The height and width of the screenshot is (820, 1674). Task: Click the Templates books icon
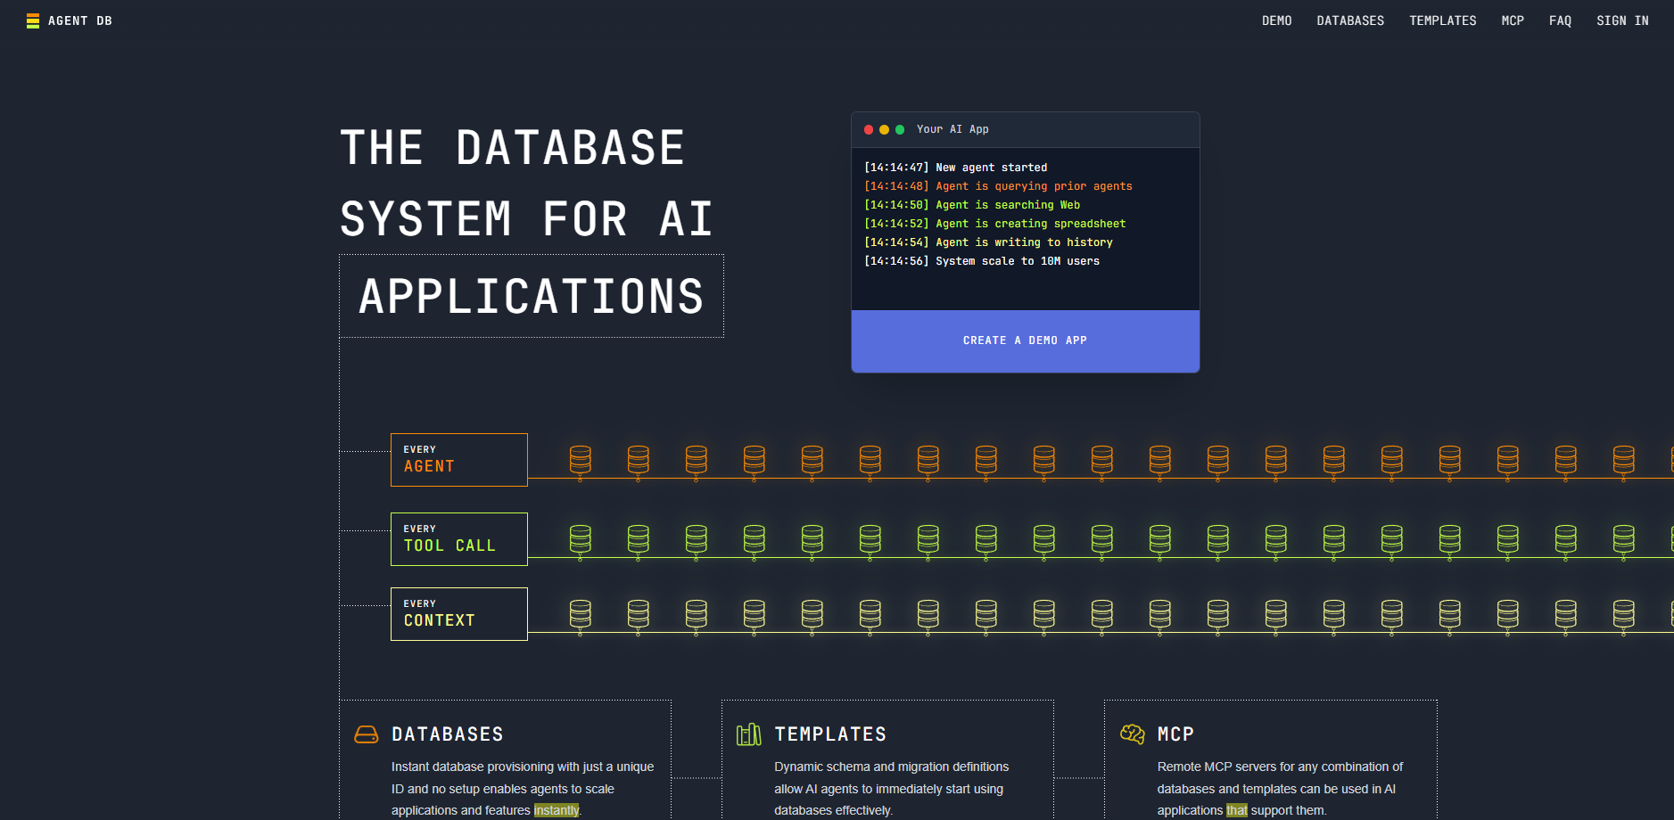[748, 734]
